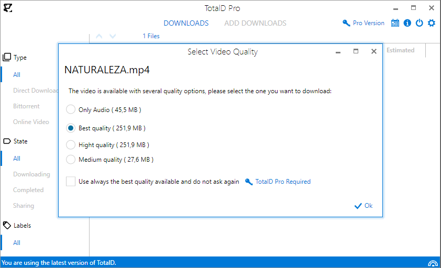Image resolution: width=441 pixels, height=268 pixels.
Task: Click the speed gauge icon in status bar
Action: tap(433, 263)
